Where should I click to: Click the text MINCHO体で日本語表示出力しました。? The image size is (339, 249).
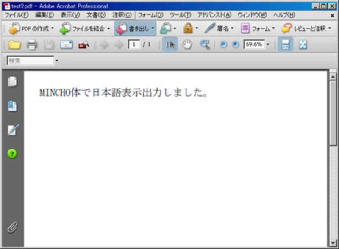tap(124, 92)
